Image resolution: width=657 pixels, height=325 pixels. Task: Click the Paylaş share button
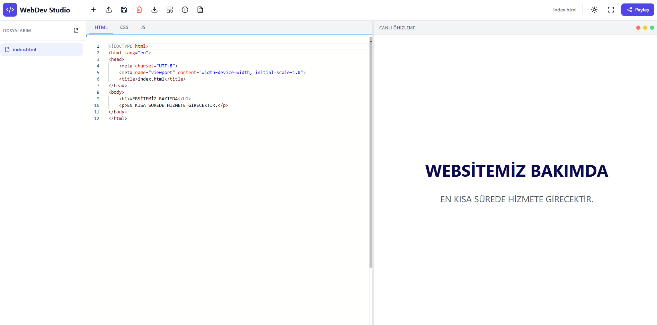tap(638, 10)
